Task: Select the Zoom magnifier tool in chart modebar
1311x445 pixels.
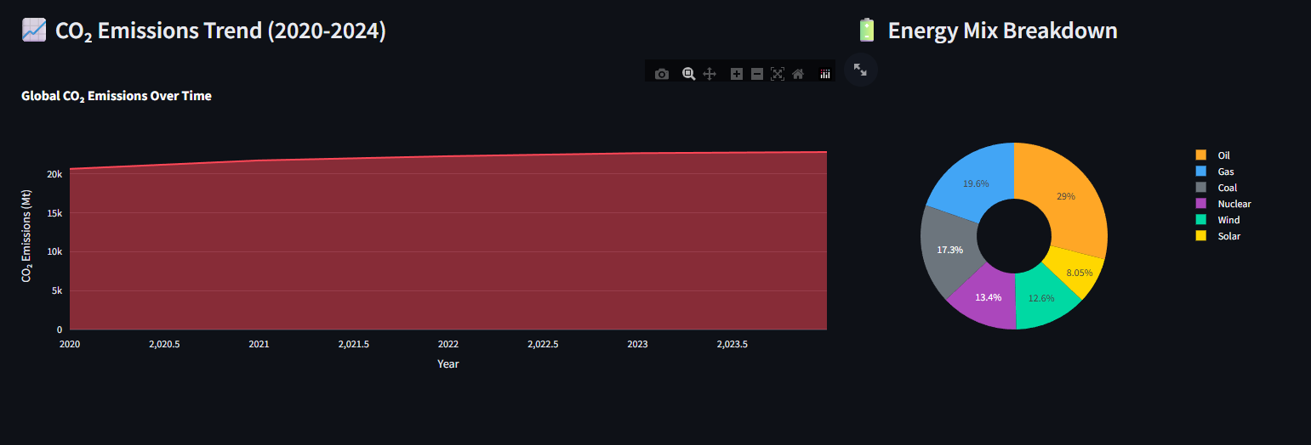Action: point(688,74)
